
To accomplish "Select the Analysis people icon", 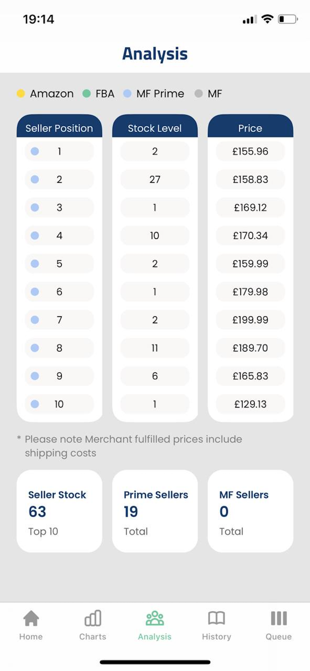I will click(x=155, y=619).
